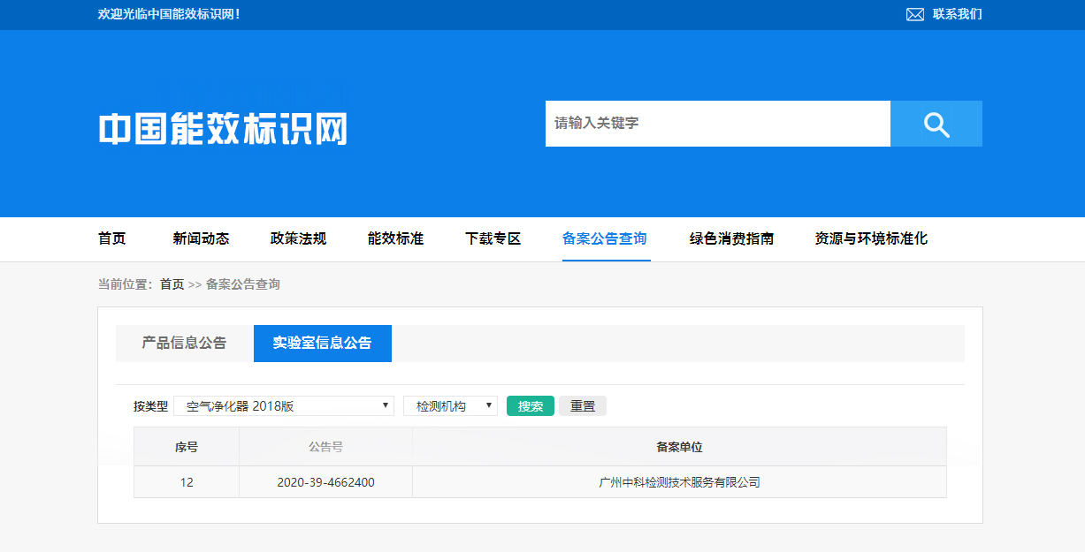Click the 重置 button
Viewport: 1085px width, 552px height.
point(582,405)
